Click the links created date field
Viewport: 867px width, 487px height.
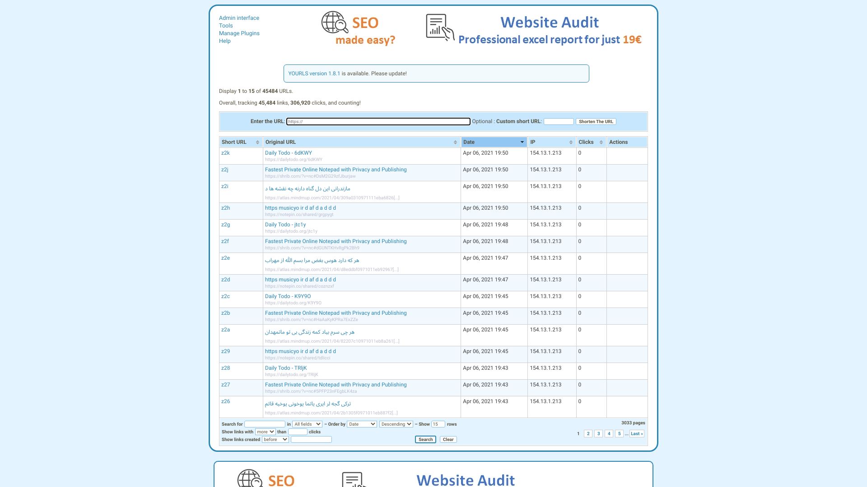(311, 440)
